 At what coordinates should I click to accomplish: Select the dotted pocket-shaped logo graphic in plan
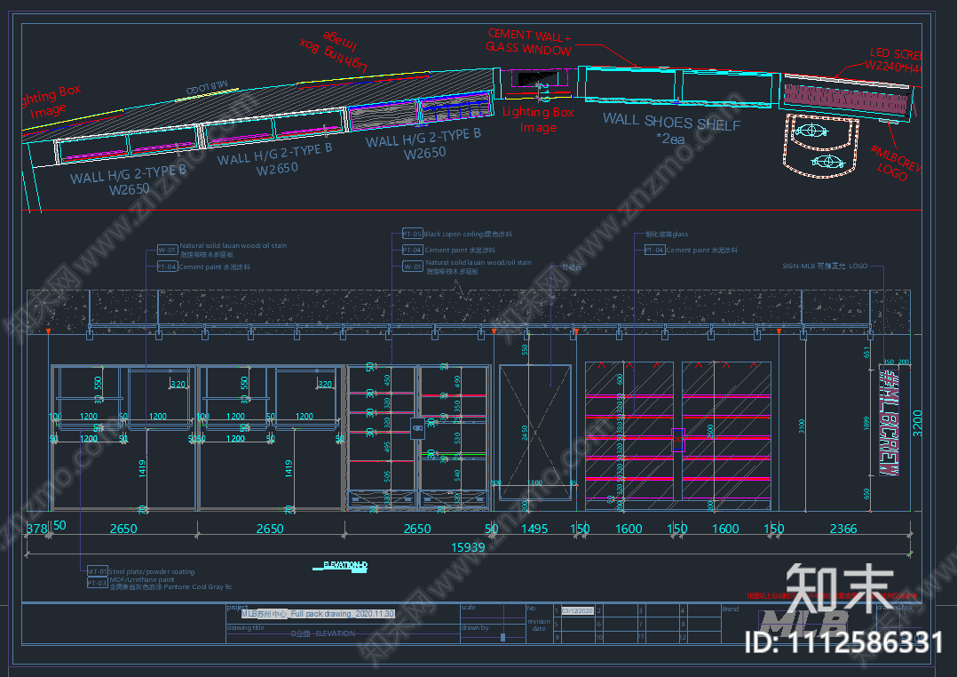pos(821,146)
